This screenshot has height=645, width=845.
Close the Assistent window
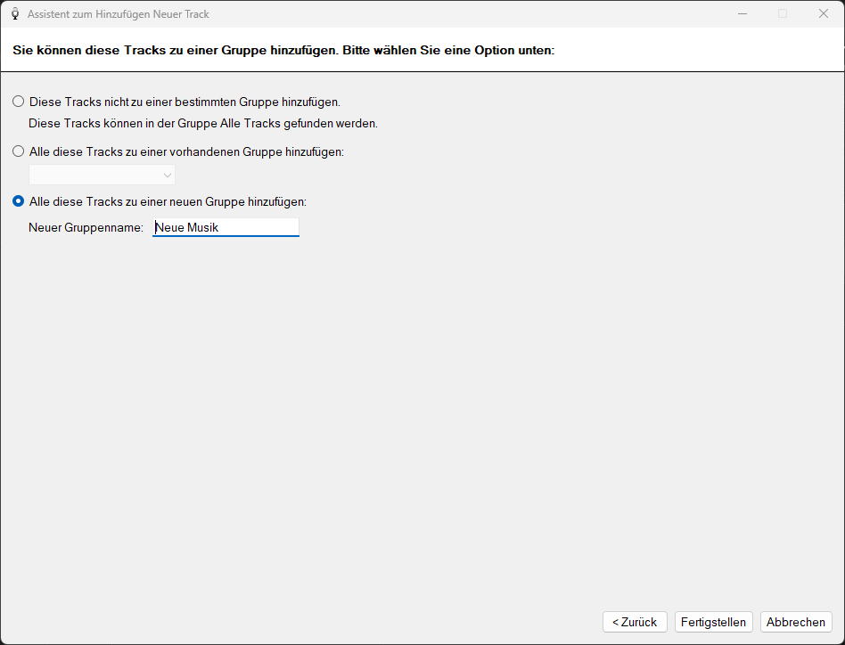click(x=824, y=13)
